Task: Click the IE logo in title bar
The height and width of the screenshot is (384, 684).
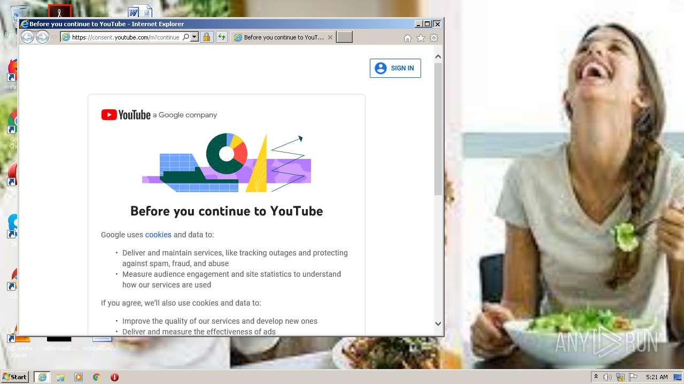Action: pyautogui.click(x=24, y=24)
